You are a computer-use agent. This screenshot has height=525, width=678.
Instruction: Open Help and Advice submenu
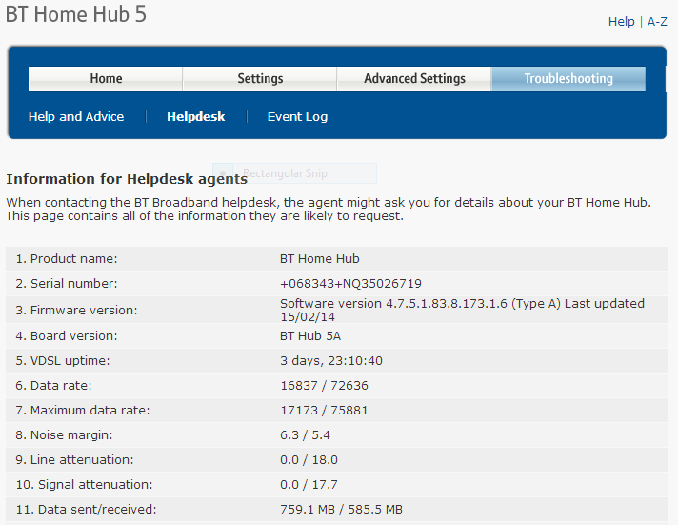pos(76,117)
